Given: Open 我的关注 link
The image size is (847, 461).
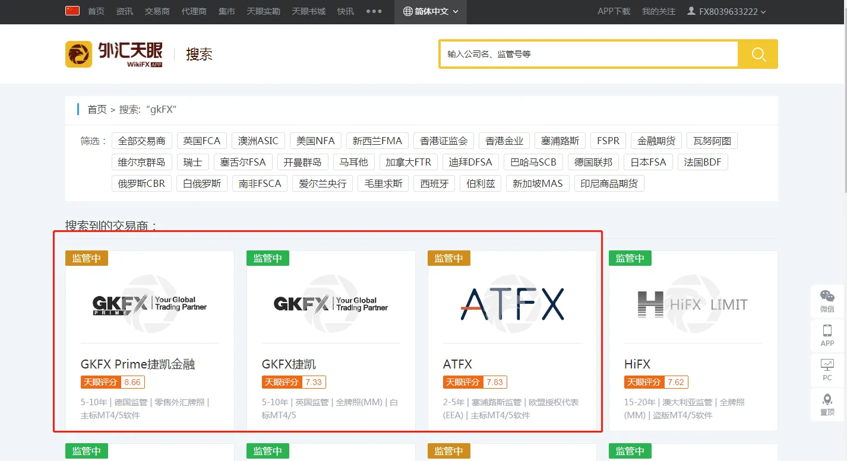Looking at the screenshot, I should pos(659,11).
